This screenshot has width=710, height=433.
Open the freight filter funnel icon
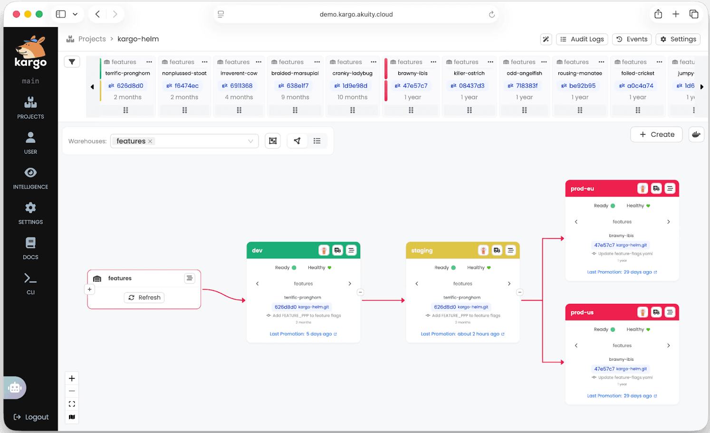(x=72, y=62)
